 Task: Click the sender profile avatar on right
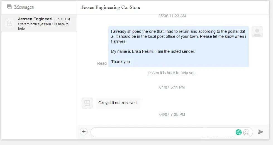point(257,32)
